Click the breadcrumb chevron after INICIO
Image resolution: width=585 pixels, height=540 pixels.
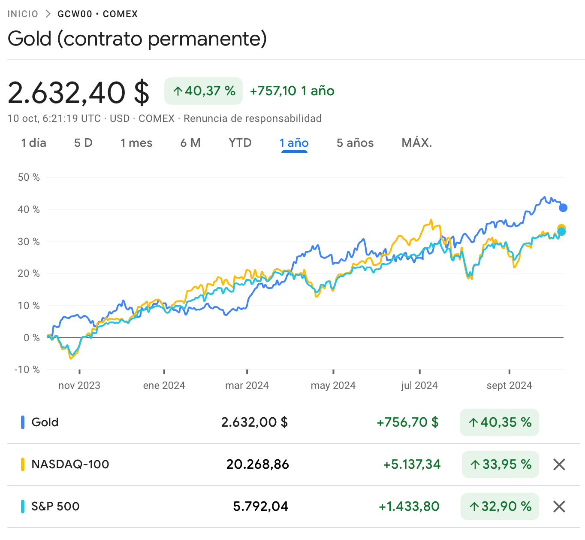tap(48, 14)
